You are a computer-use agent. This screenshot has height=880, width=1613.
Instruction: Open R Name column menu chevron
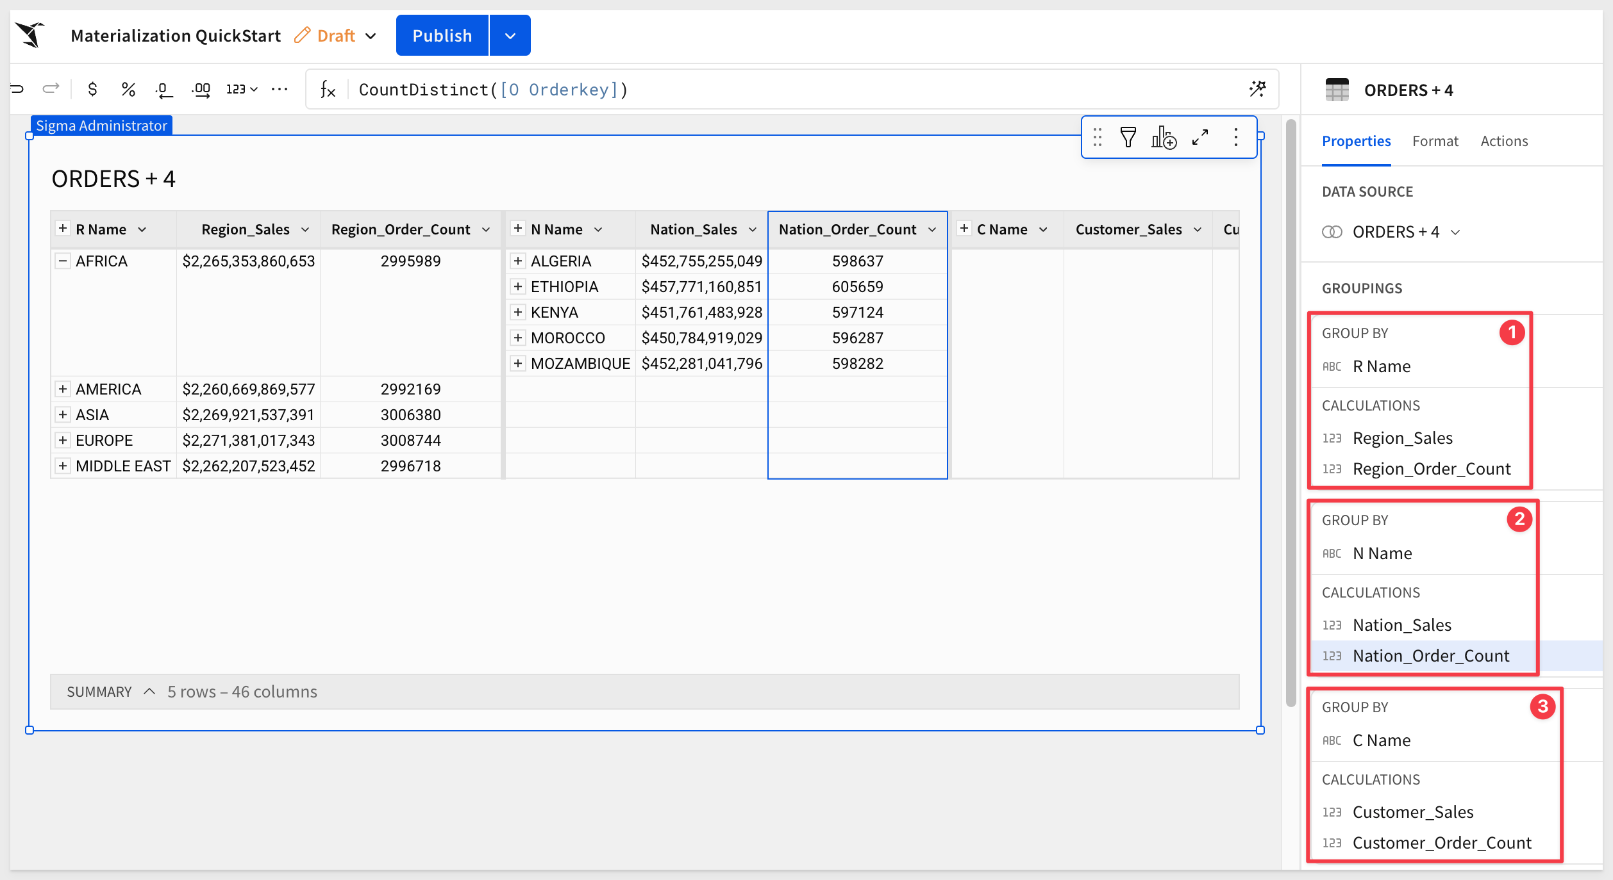click(x=142, y=229)
